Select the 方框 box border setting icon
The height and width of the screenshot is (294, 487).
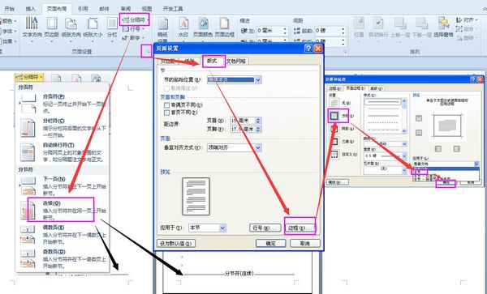point(334,116)
